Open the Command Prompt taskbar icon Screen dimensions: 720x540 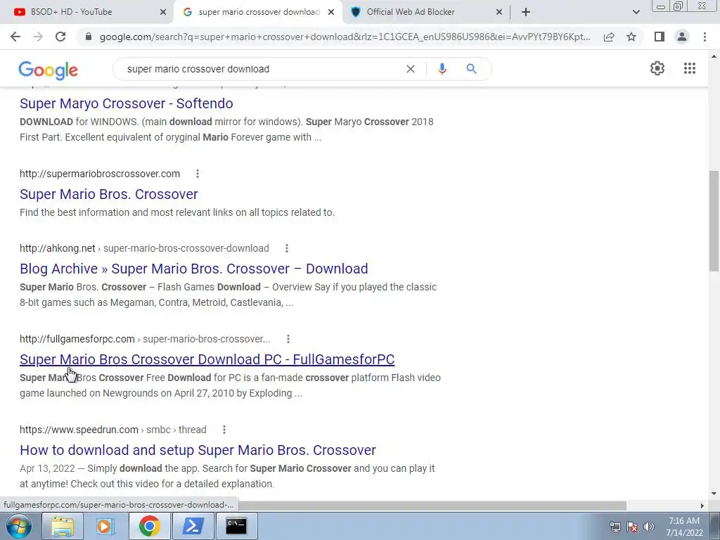pos(236,526)
